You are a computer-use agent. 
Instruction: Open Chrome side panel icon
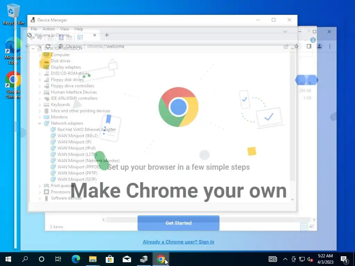pyautogui.click(x=309, y=46)
